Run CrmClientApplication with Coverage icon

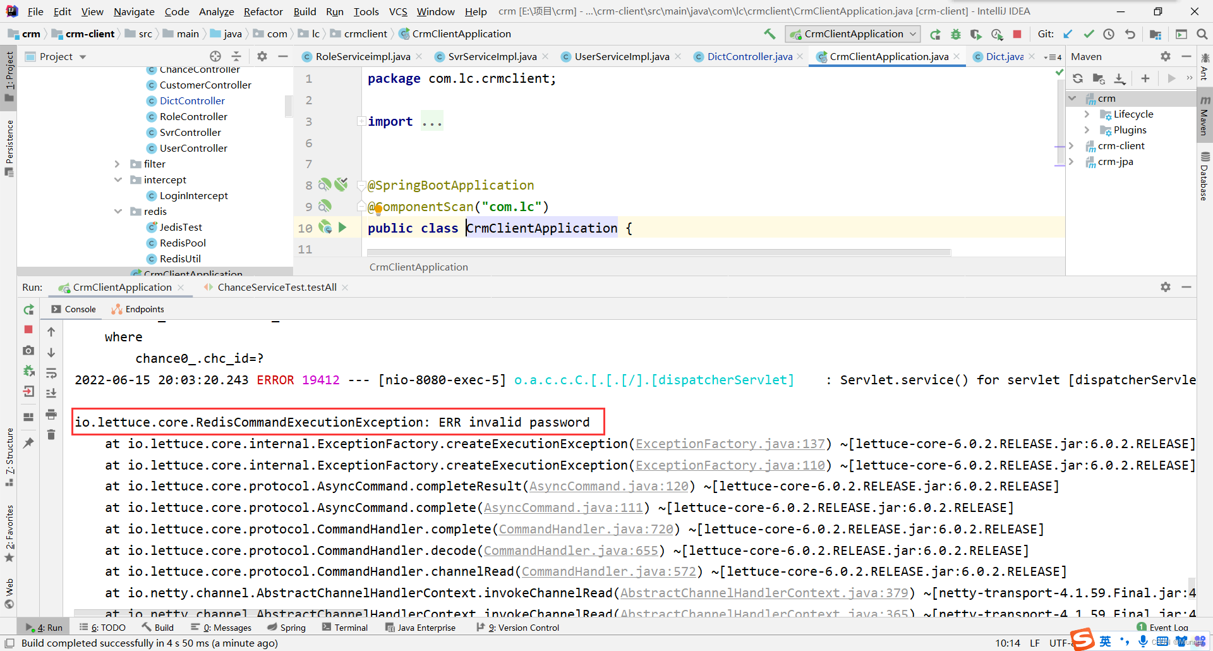pyautogui.click(x=976, y=34)
